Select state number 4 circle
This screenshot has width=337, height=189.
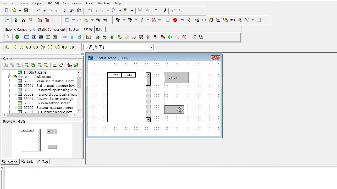[36, 47]
